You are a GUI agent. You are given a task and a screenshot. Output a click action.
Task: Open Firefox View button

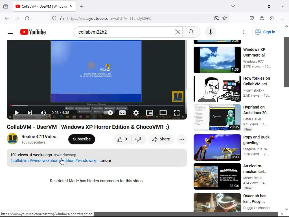[x=6, y=6]
